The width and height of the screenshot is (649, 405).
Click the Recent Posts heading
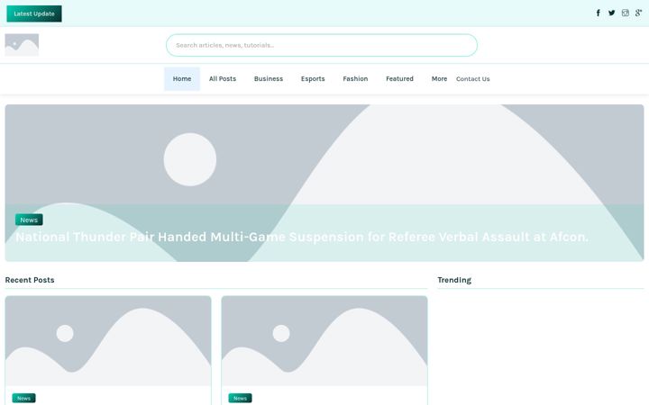30,280
